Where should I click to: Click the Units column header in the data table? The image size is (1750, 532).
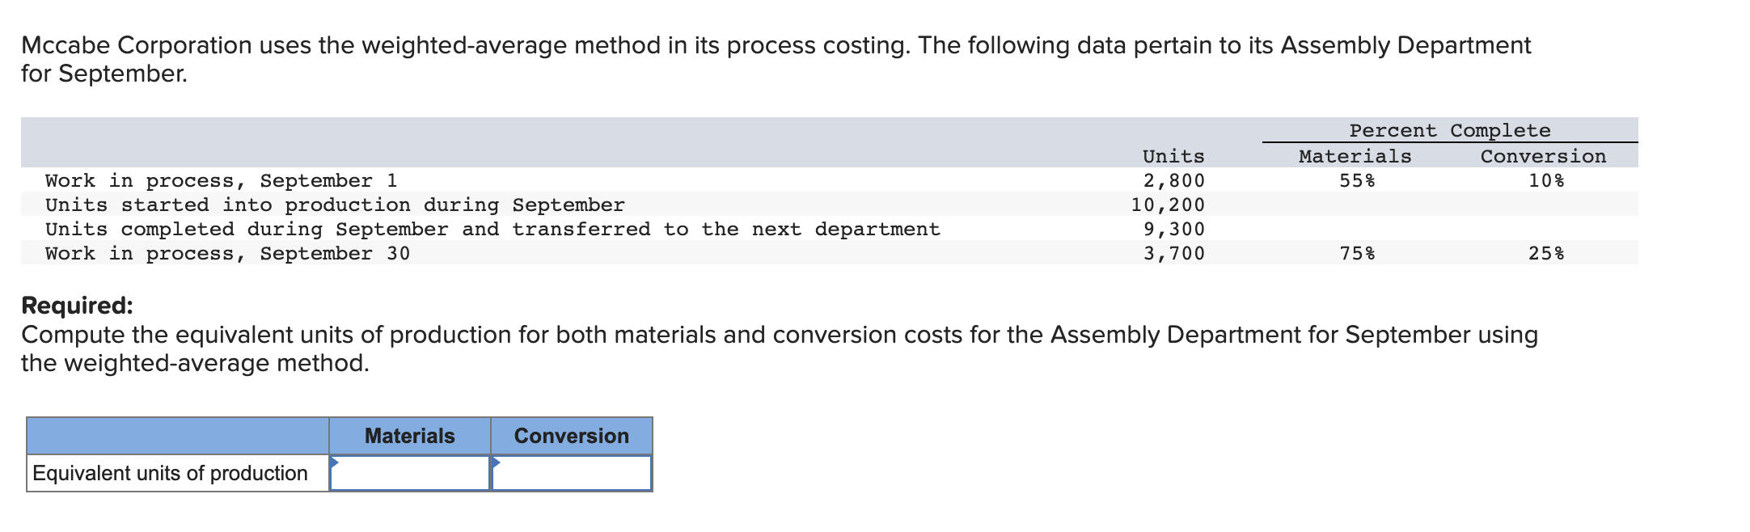[1173, 155]
